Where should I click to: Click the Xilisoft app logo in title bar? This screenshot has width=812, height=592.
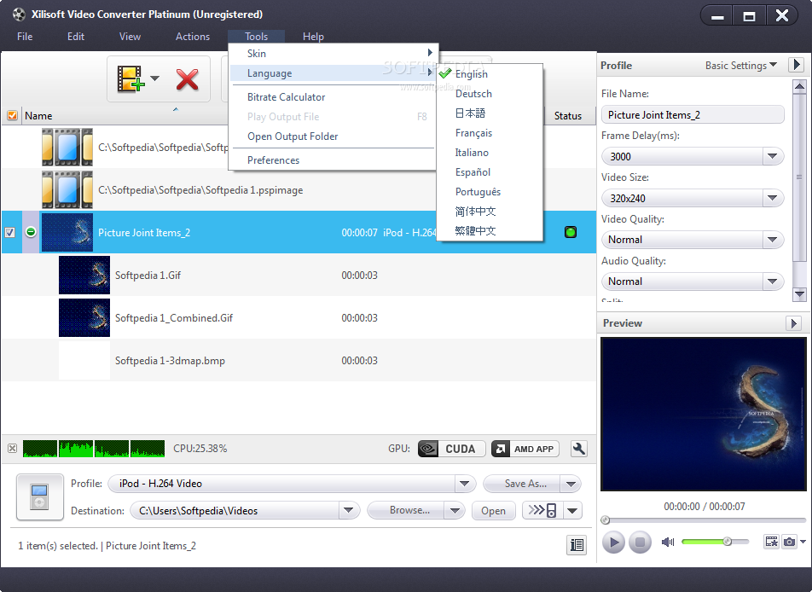(x=19, y=15)
